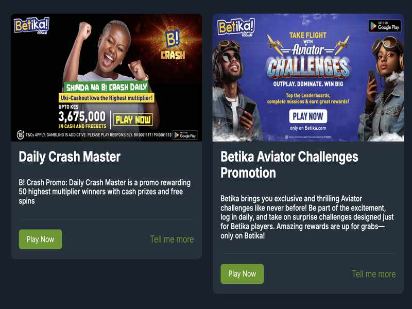This screenshot has width=412, height=309.
Task: Click the Daily Crash Master description text
Action: coord(105,192)
